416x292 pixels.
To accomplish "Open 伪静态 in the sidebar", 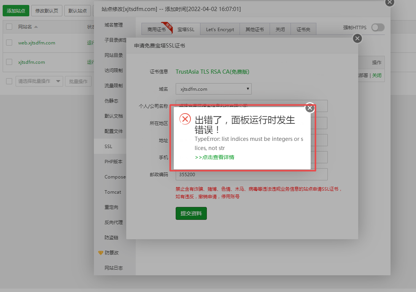I will [111, 101].
